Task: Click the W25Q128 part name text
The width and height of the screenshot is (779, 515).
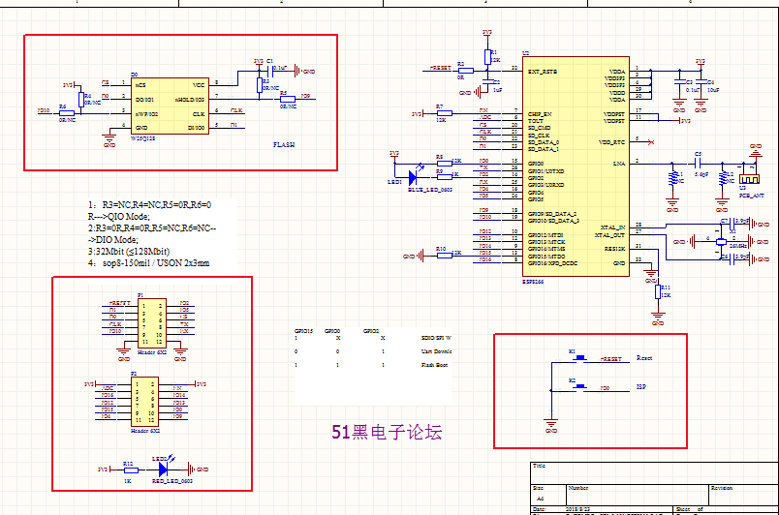Action: [143, 138]
